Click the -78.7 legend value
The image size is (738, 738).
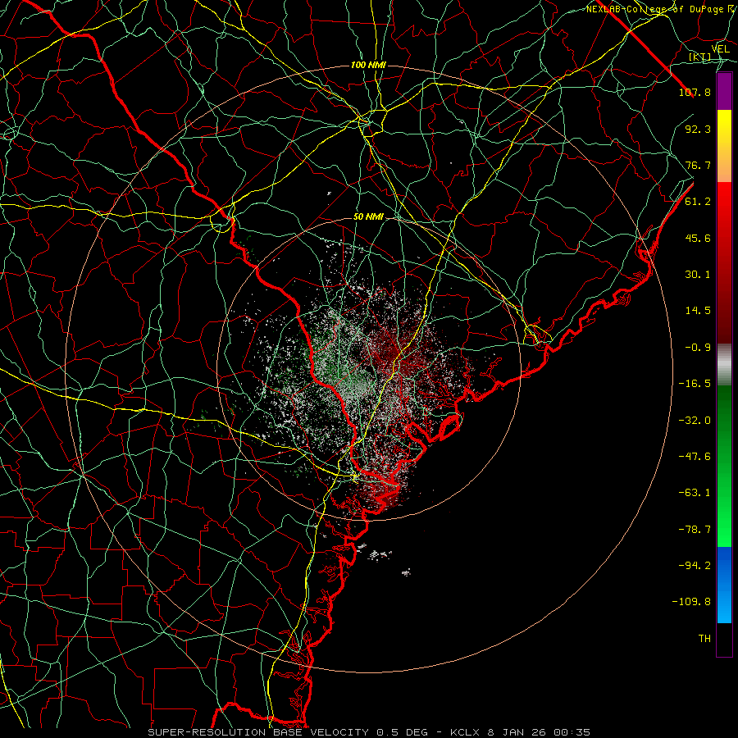tap(695, 530)
